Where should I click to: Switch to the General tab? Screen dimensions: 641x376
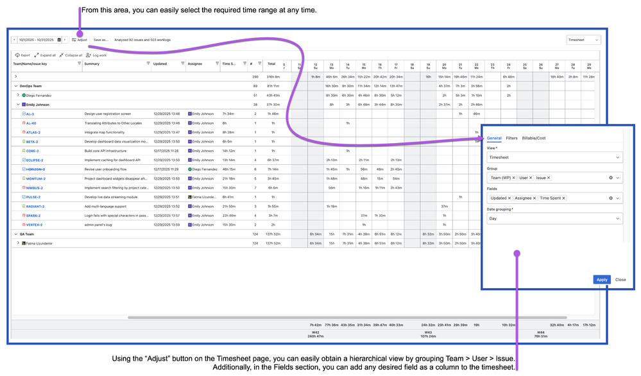[x=494, y=138]
